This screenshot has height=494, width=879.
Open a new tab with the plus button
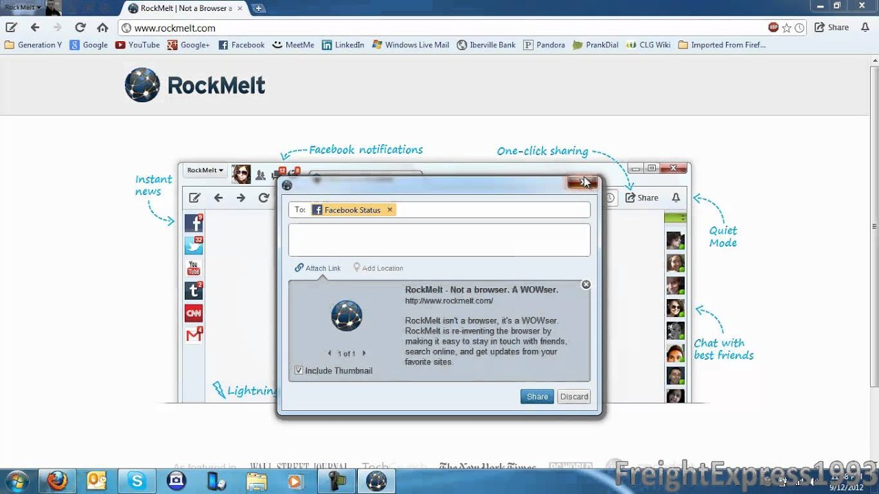coord(258,8)
